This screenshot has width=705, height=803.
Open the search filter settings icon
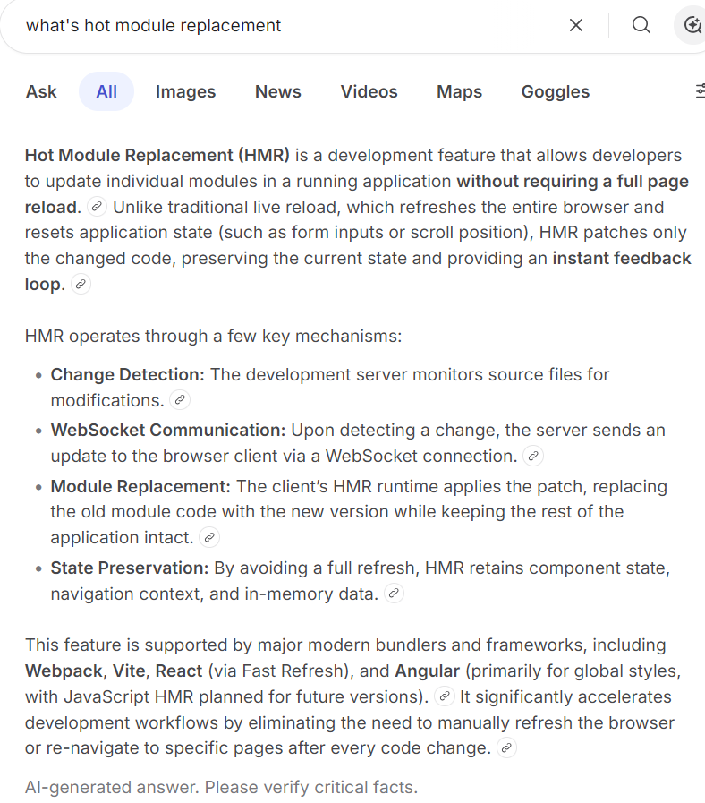tap(700, 91)
